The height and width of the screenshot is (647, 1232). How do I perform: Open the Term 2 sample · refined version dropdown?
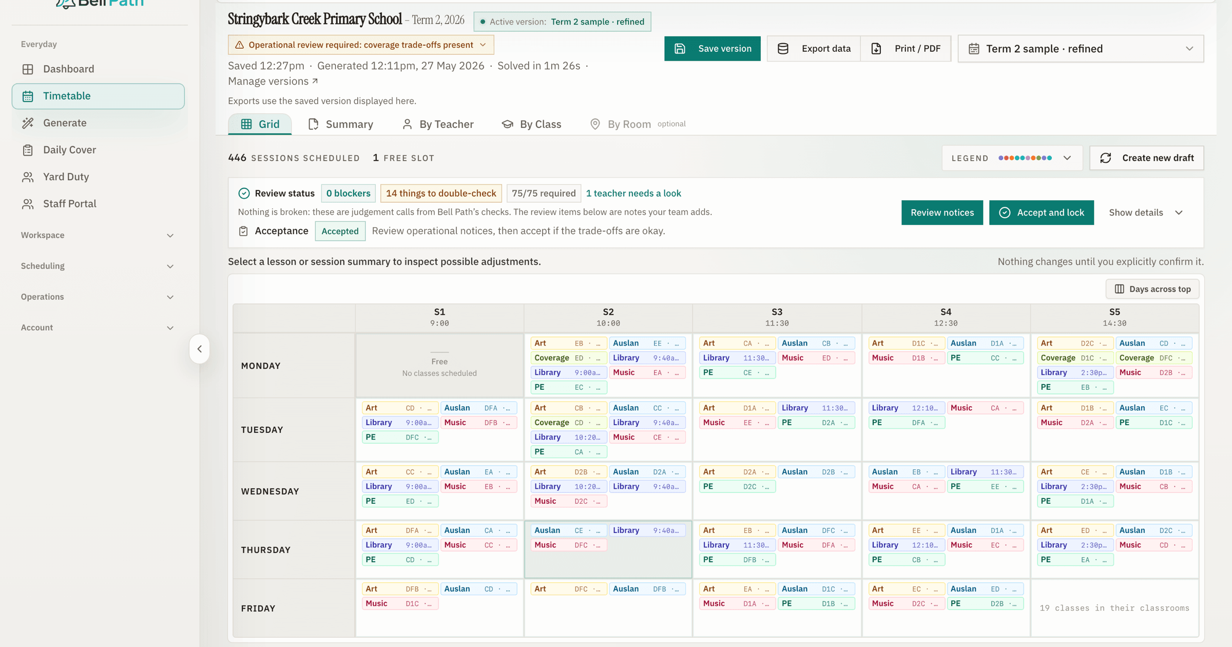tap(1081, 49)
